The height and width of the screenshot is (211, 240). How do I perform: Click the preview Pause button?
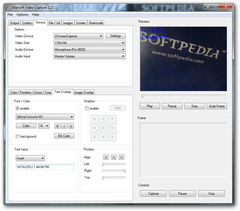click(x=172, y=106)
